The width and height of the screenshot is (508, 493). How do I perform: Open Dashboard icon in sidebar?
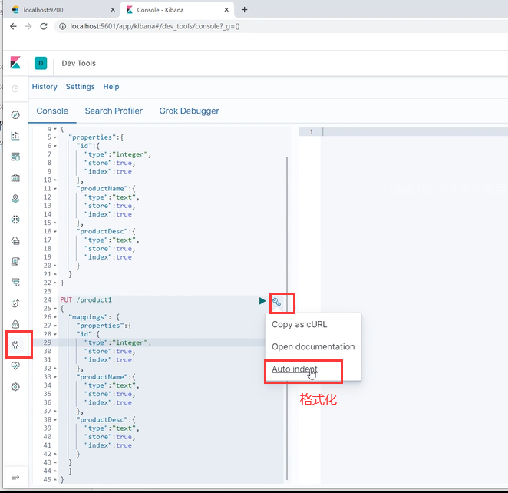[15, 157]
